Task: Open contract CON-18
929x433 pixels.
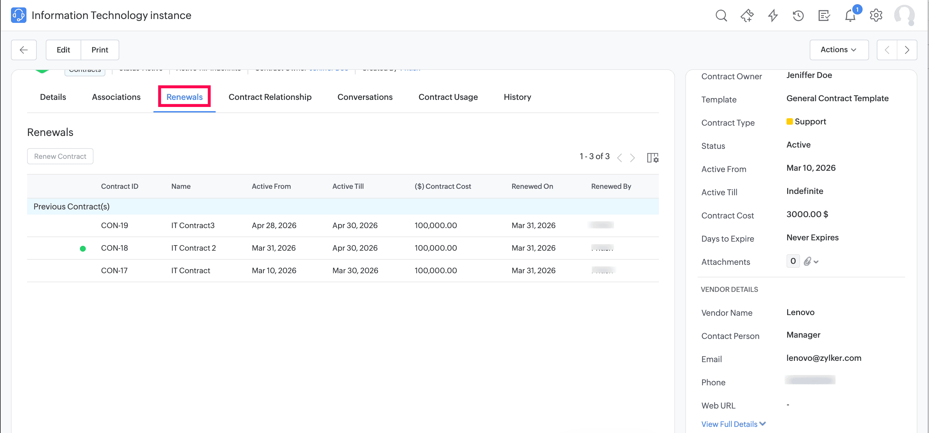Action: (x=114, y=248)
